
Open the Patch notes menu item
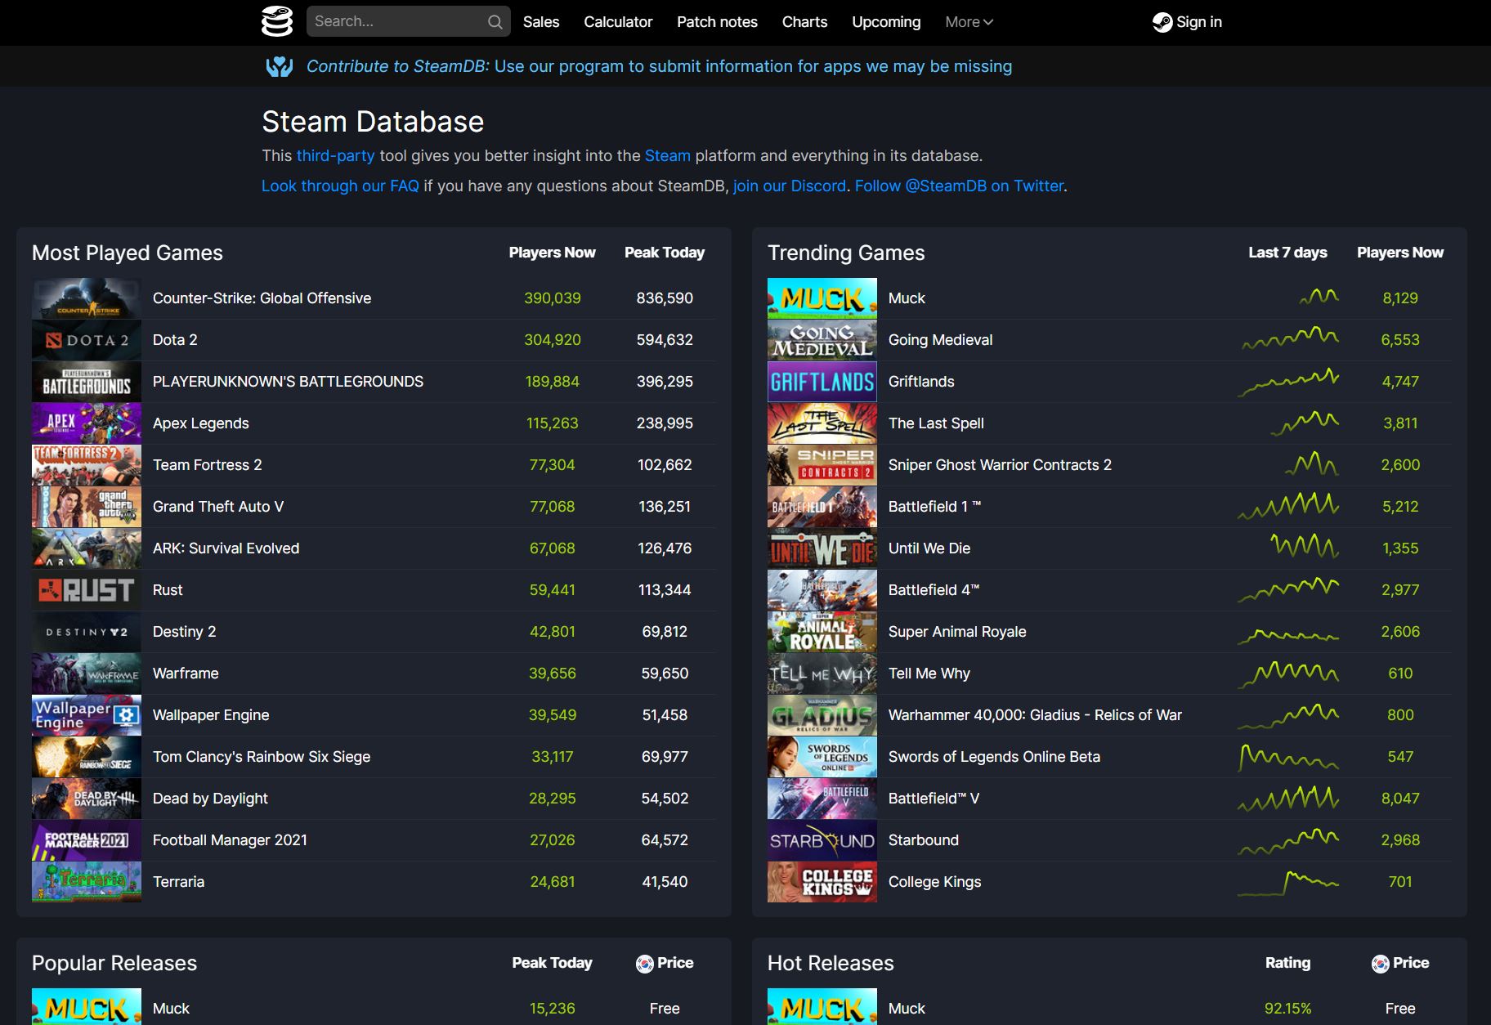click(x=717, y=22)
